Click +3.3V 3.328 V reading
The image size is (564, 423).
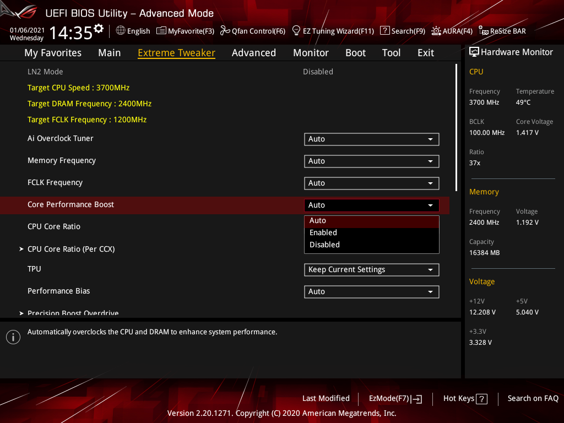click(x=480, y=343)
